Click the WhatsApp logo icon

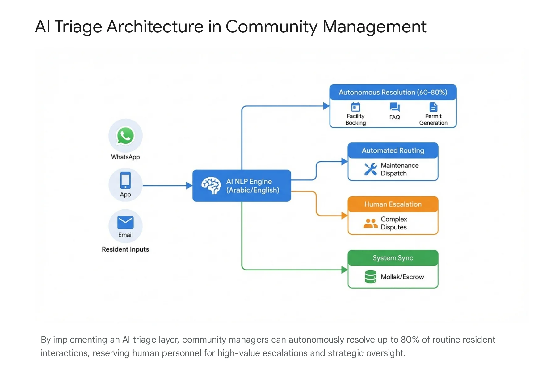(x=125, y=136)
